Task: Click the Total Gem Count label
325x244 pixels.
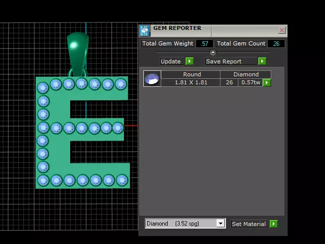Action: click(x=241, y=43)
